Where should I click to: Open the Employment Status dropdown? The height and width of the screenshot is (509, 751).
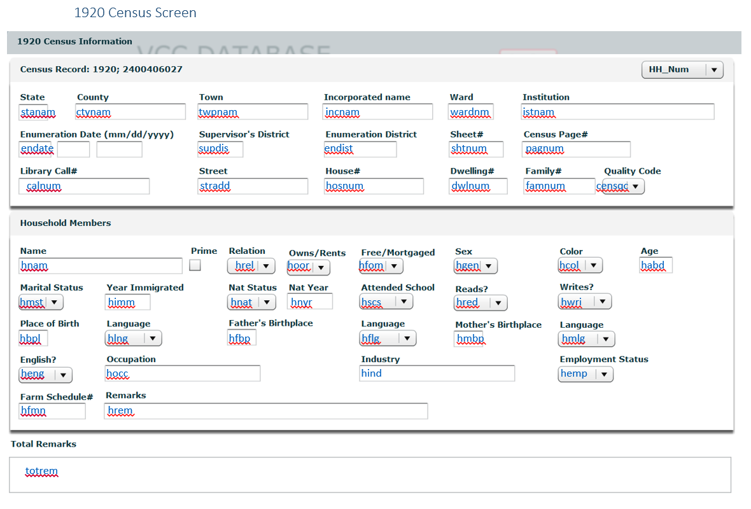[x=586, y=374]
